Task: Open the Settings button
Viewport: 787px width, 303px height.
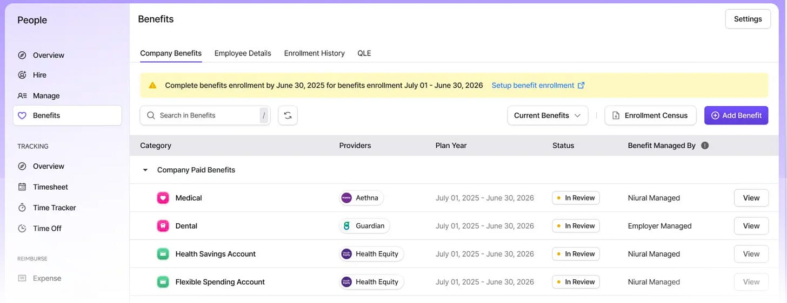Action: tap(748, 19)
